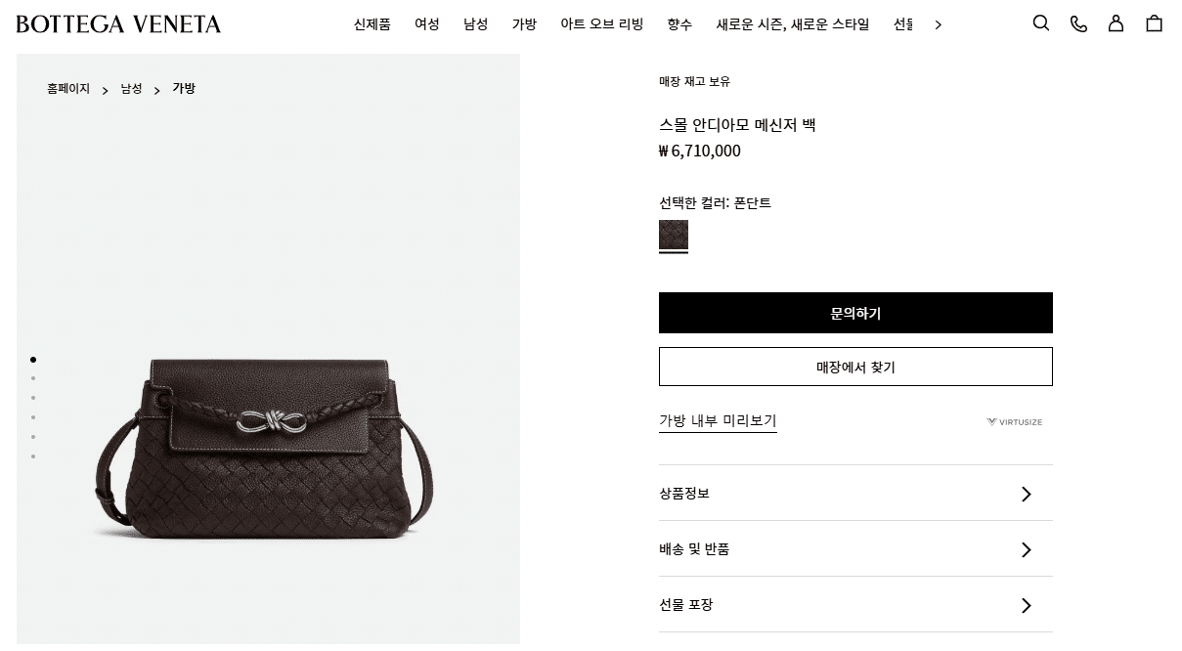Open the account profile icon
This screenshot has width=1182, height=651.
[1116, 23]
